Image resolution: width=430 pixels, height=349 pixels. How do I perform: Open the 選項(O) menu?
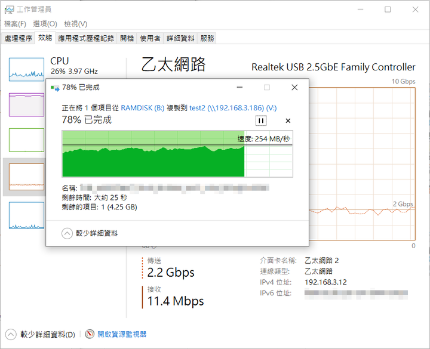coord(45,24)
